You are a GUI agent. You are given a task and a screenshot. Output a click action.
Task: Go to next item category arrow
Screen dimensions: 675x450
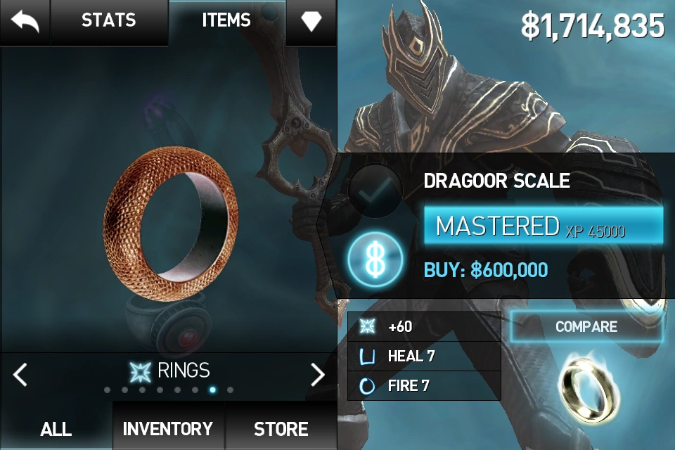[318, 374]
